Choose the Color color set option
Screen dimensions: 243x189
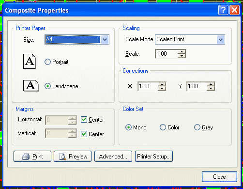163,127
